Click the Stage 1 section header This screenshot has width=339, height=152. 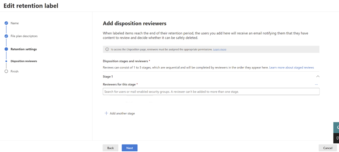[108, 76]
